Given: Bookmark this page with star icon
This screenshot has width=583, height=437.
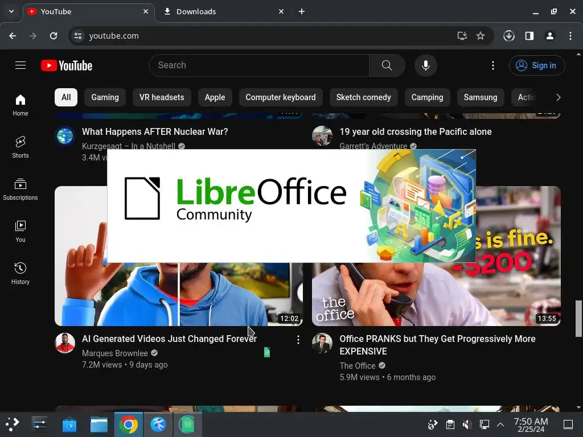Looking at the screenshot, I should click(x=481, y=36).
